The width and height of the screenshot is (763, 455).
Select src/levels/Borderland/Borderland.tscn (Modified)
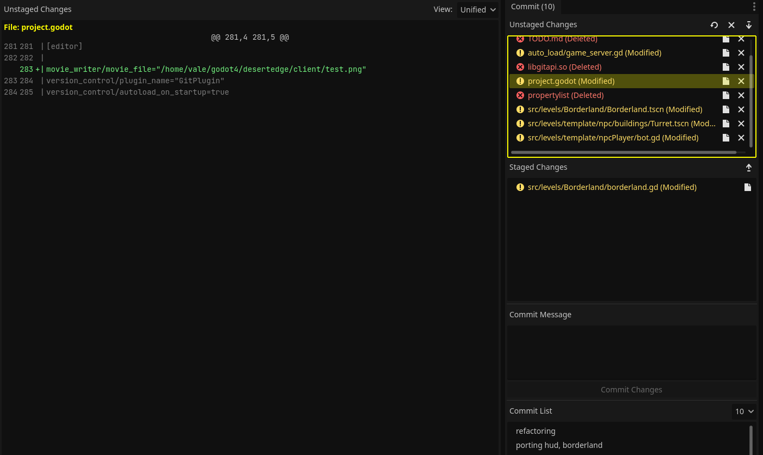pos(615,109)
